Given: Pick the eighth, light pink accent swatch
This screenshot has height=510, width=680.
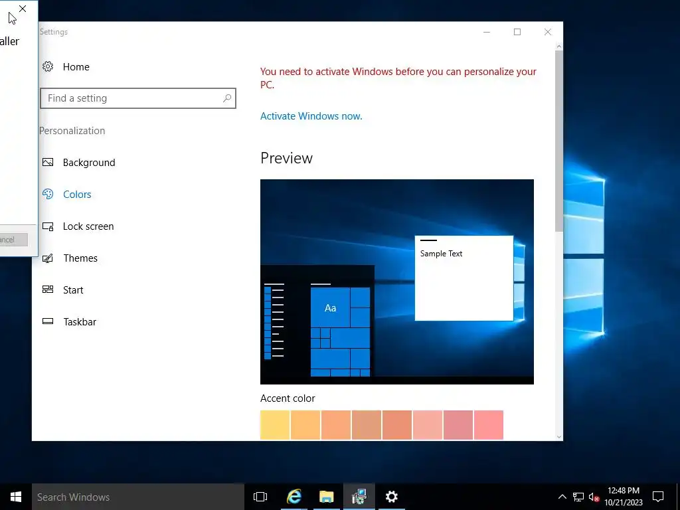Looking at the screenshot, I should pos(489,425).
